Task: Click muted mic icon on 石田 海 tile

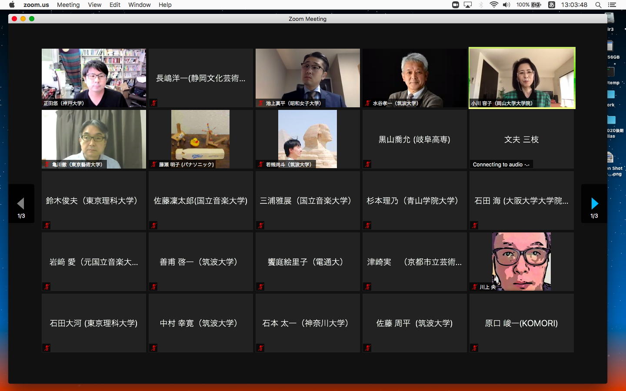Action: [x=474, y=225]
